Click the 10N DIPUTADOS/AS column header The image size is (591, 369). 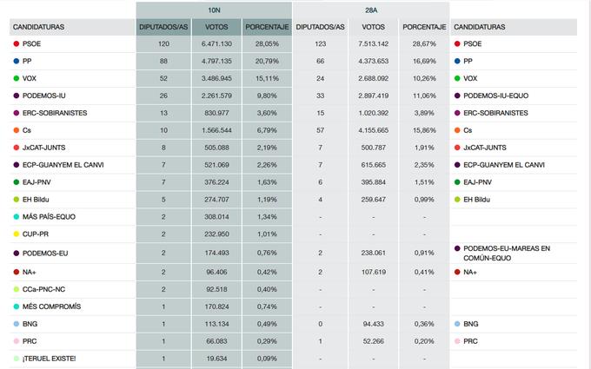coord(163,27)
